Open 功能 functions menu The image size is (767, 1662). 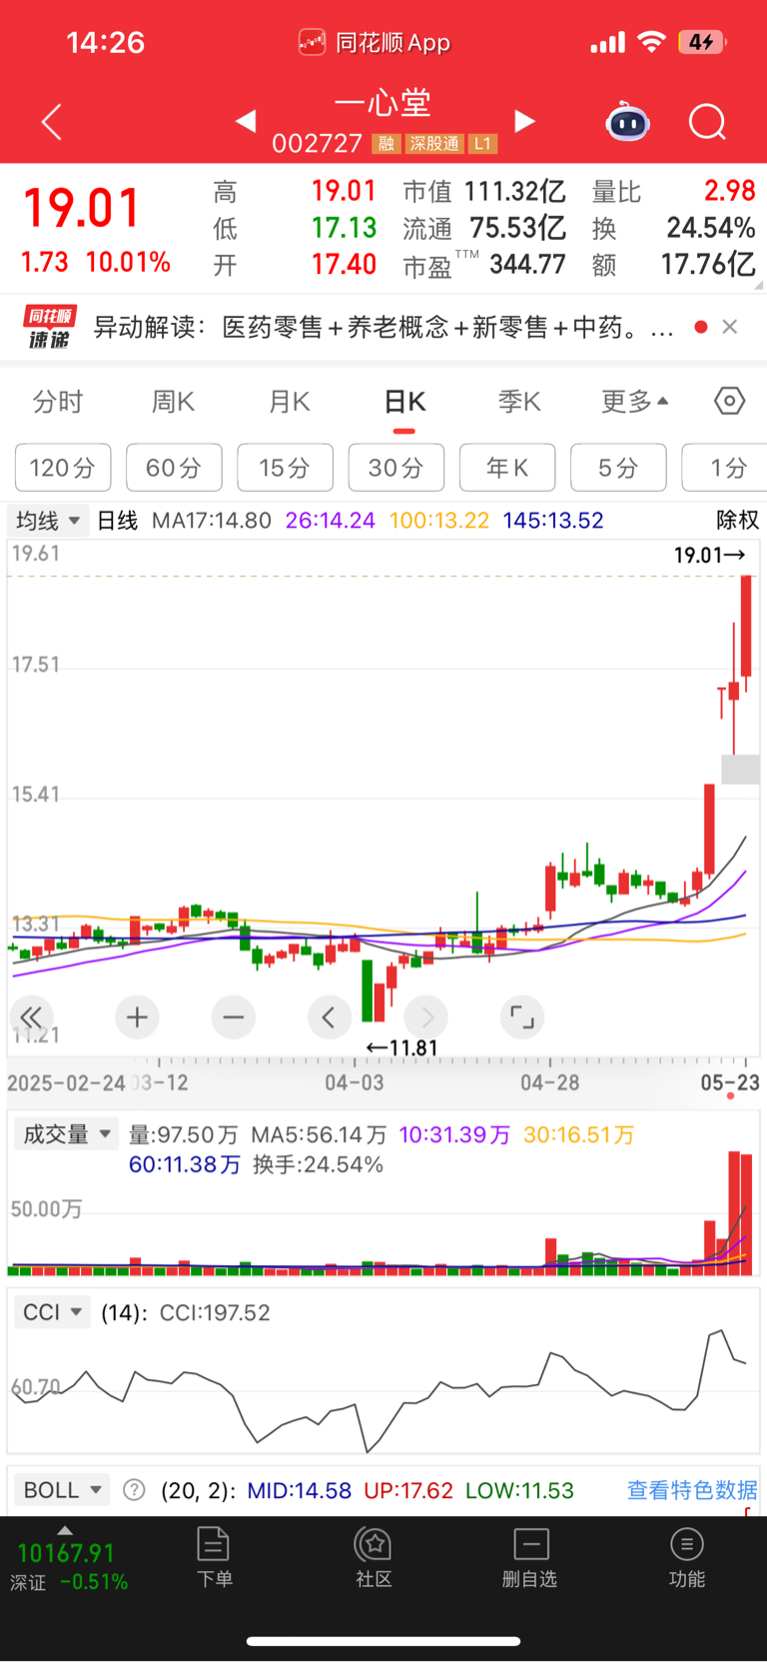coord(686,1557)
